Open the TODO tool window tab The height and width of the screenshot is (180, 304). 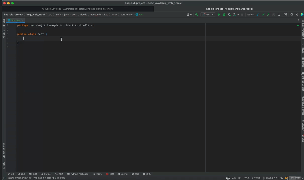[97, 174]
